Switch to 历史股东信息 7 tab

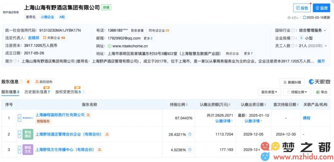click(37, 92)
